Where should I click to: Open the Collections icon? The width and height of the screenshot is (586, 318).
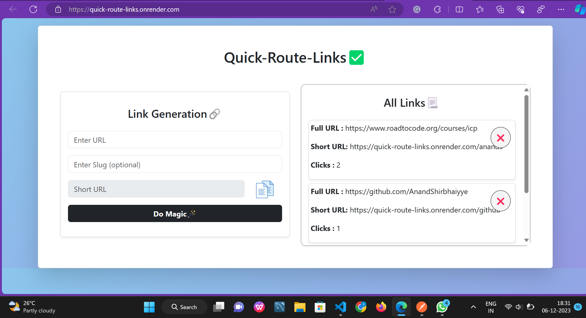click(x=500, y=10)
